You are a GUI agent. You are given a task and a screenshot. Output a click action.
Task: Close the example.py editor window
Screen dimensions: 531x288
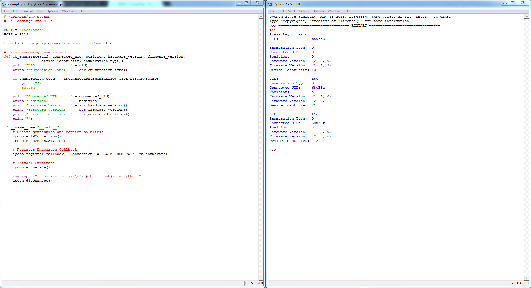point(257,3)
